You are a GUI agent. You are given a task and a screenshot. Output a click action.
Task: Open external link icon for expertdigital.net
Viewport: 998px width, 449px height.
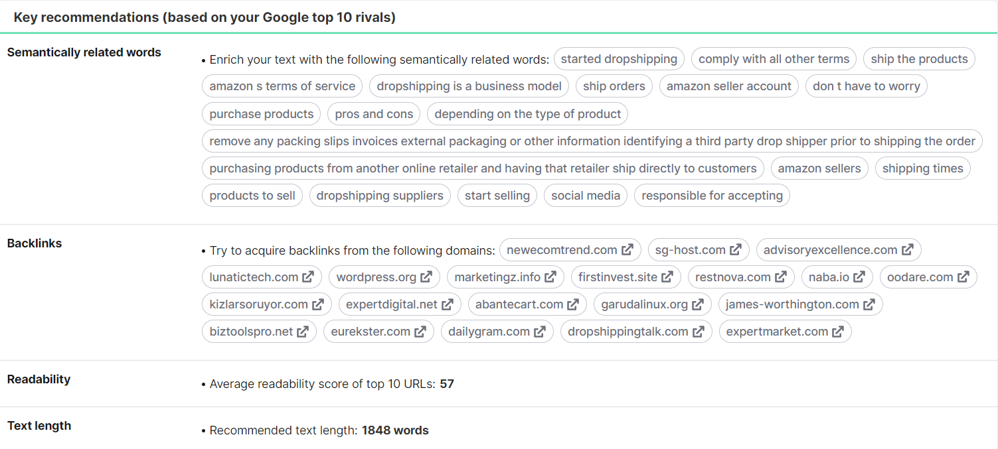click(x=448, y=304)
